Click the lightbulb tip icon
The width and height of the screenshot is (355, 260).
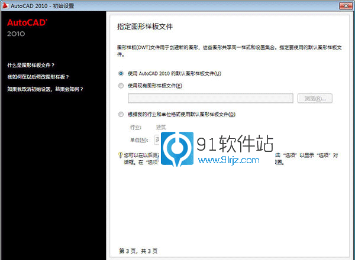[x=121, y=155]
